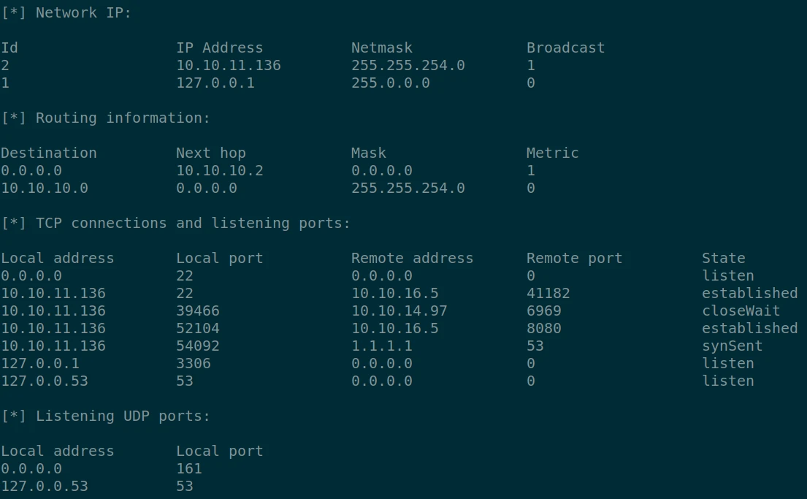The image size is (807, 499).
Task: Click remote address 1.1.1.1
Action: click(381, 346)
